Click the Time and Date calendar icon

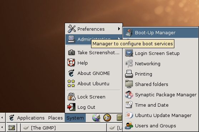pyautogui.click(x=129, y=105)
